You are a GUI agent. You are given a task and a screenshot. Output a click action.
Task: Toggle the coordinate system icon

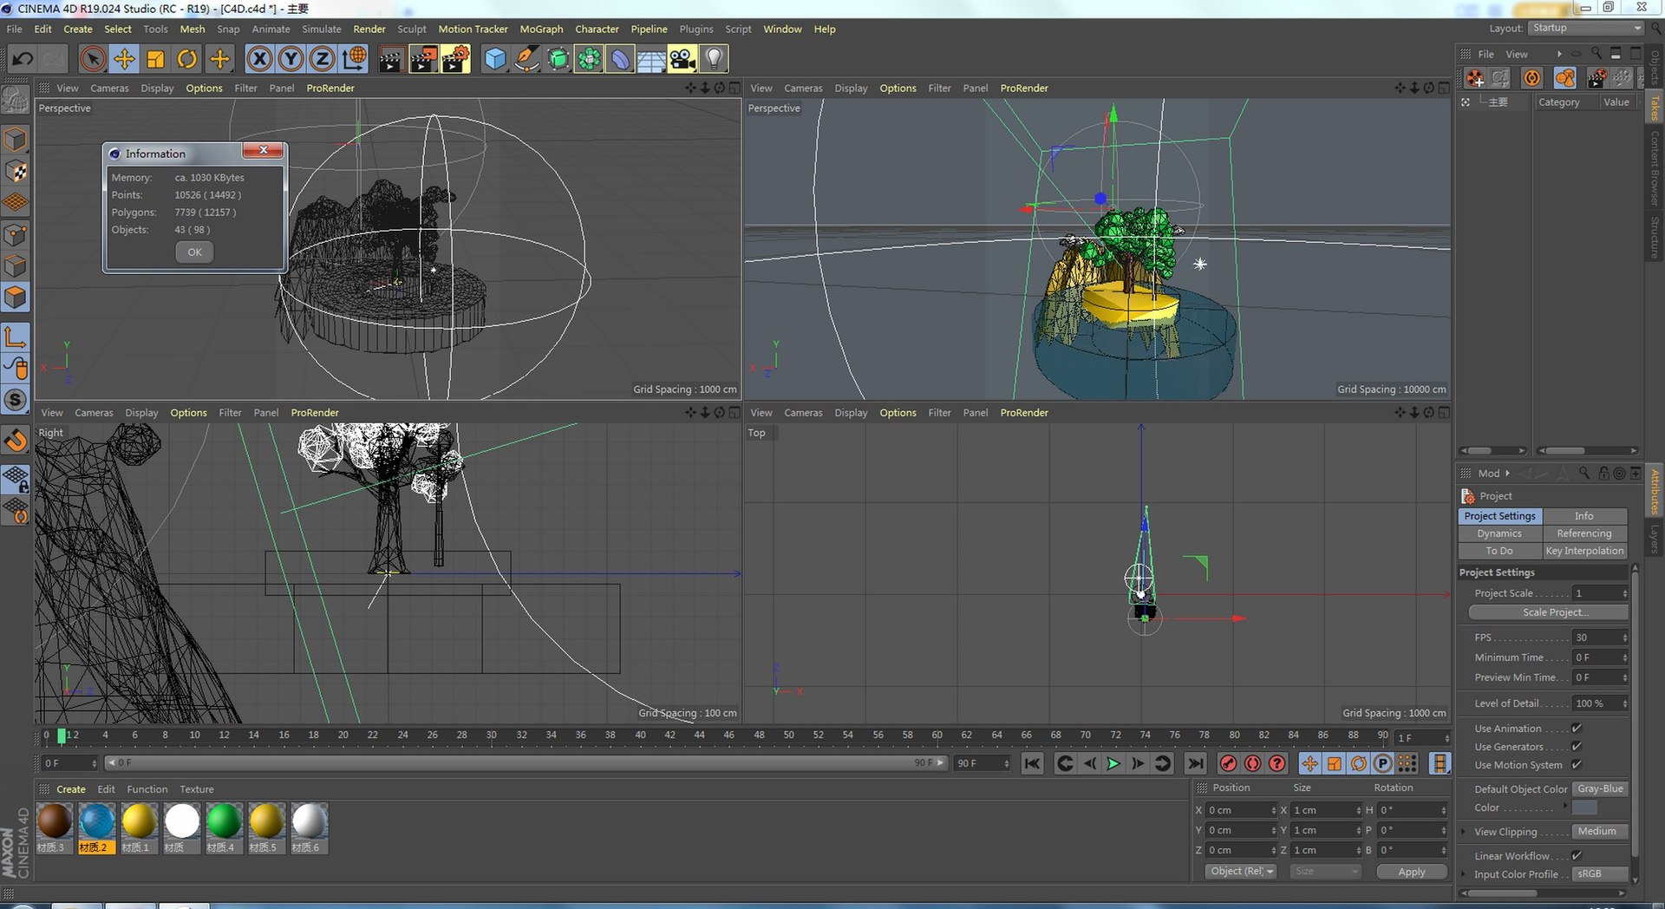click(x=354, y=59)
